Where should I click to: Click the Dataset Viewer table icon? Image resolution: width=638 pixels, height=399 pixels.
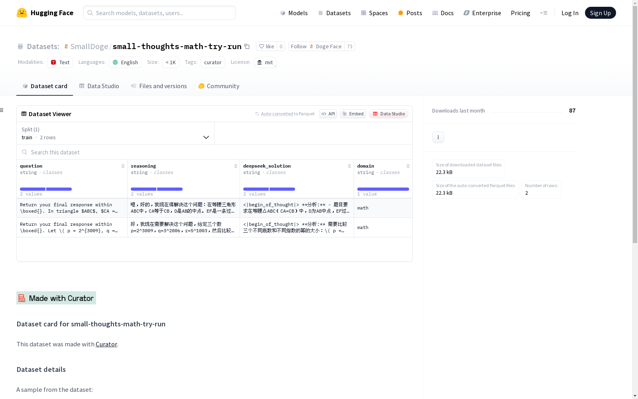(24, 114)
